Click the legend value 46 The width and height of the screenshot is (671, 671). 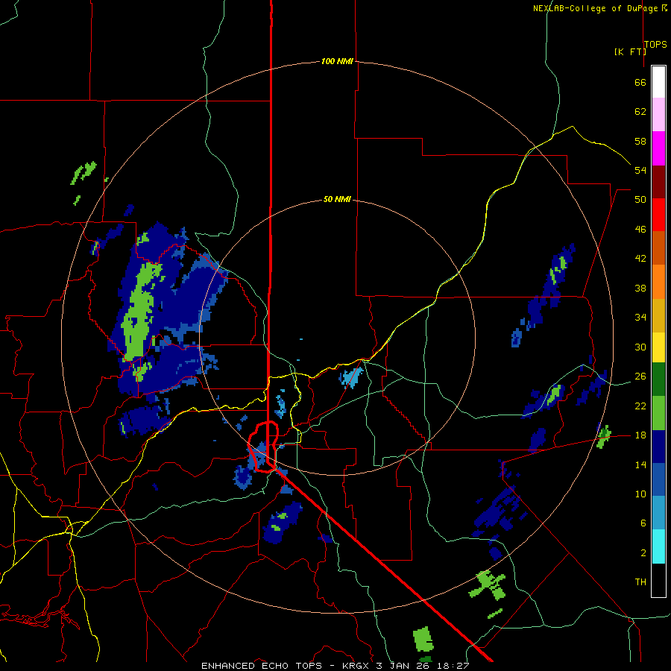point(640,230)
